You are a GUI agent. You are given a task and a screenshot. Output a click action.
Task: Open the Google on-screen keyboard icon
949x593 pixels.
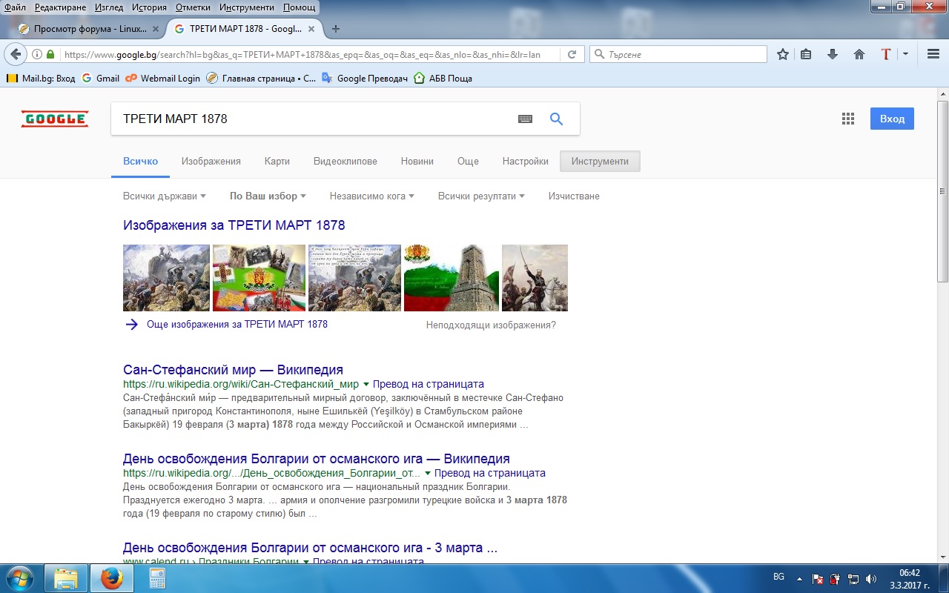pyautogui.click(x=525, y=119)
